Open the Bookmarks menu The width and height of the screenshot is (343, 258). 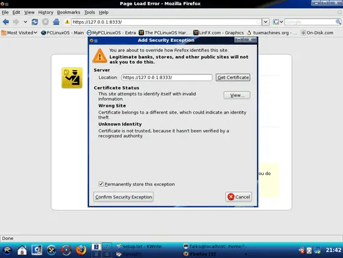pos(69,12)
